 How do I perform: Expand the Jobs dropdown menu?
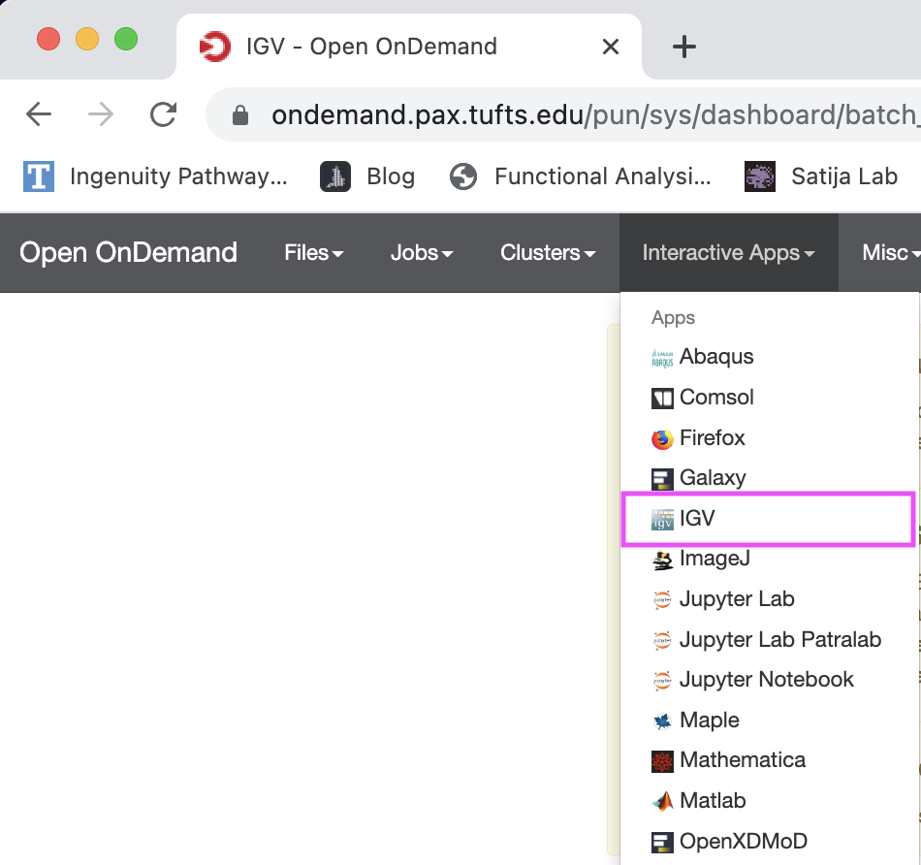click(422, 253)
